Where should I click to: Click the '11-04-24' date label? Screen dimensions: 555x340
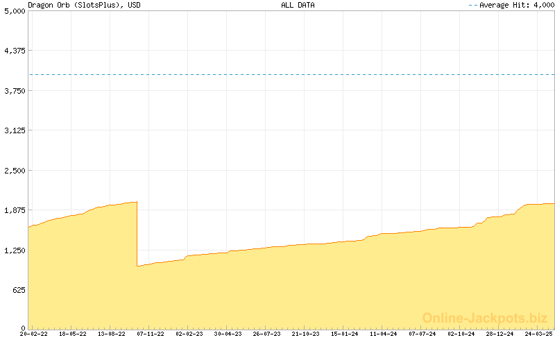384,334
